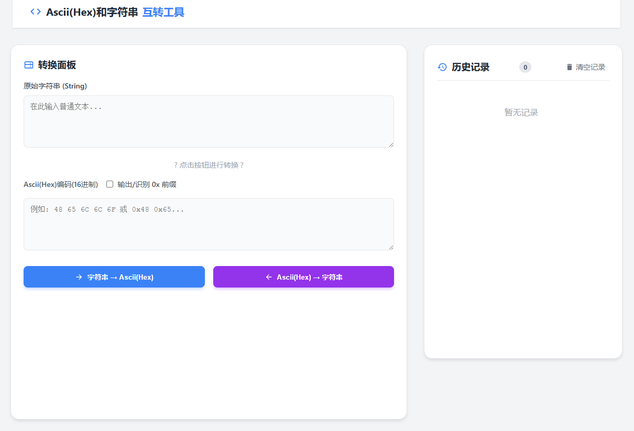Focus the Ascii(Hex) hex input area
The width and height of the screenshot is (634, 431).
pyautogui.click(x=209, y=224)
